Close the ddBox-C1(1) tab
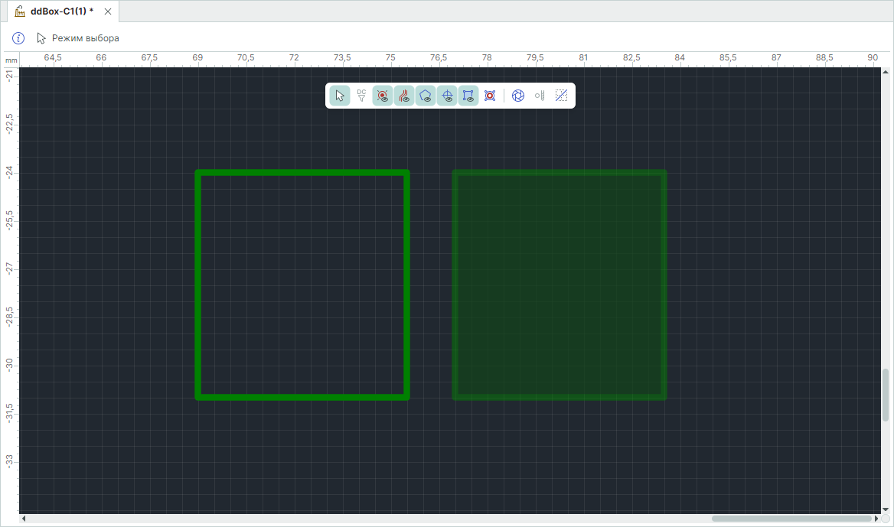The image size is (894, 527). 108,11
